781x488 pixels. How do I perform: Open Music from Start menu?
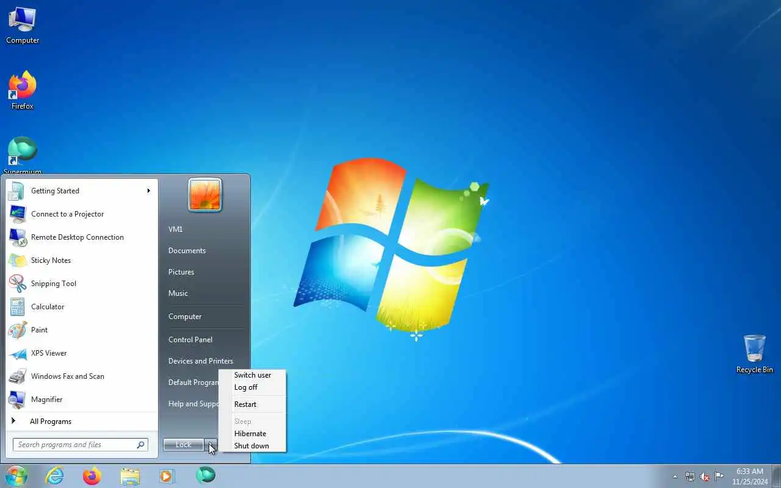(x=178, y=293)
